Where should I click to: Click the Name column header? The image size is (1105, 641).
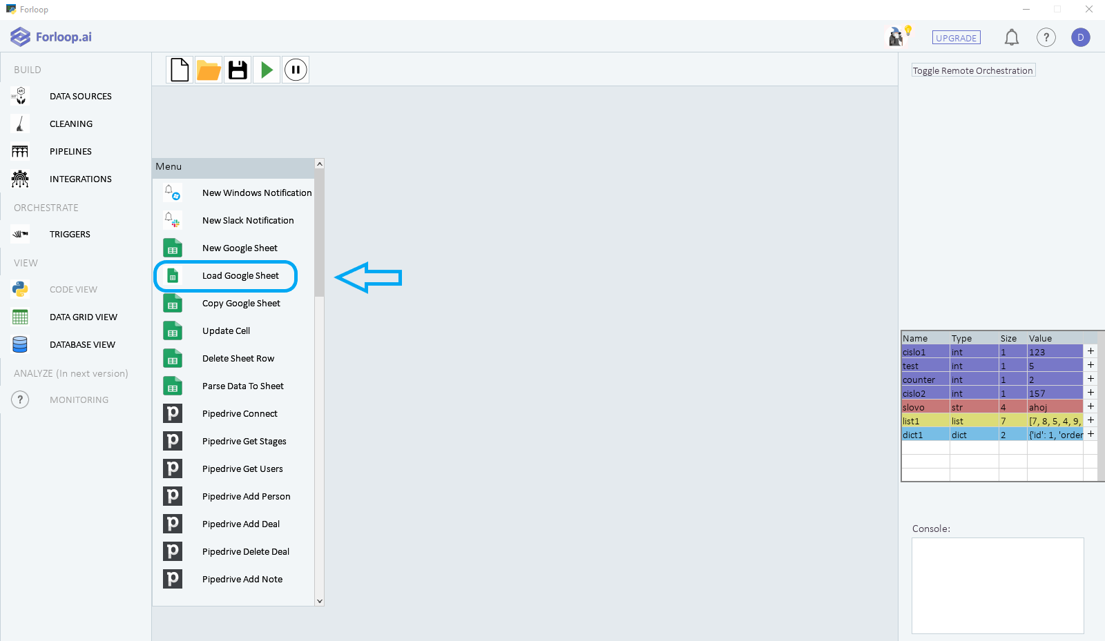point(925,338)
